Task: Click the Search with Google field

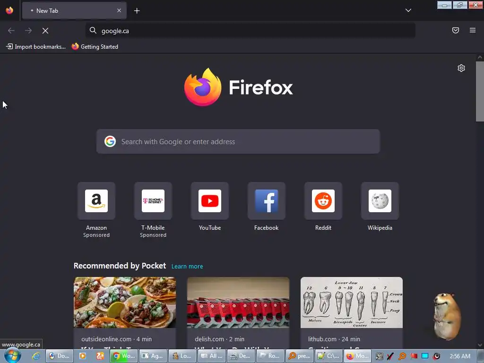Action: (238, 141)
